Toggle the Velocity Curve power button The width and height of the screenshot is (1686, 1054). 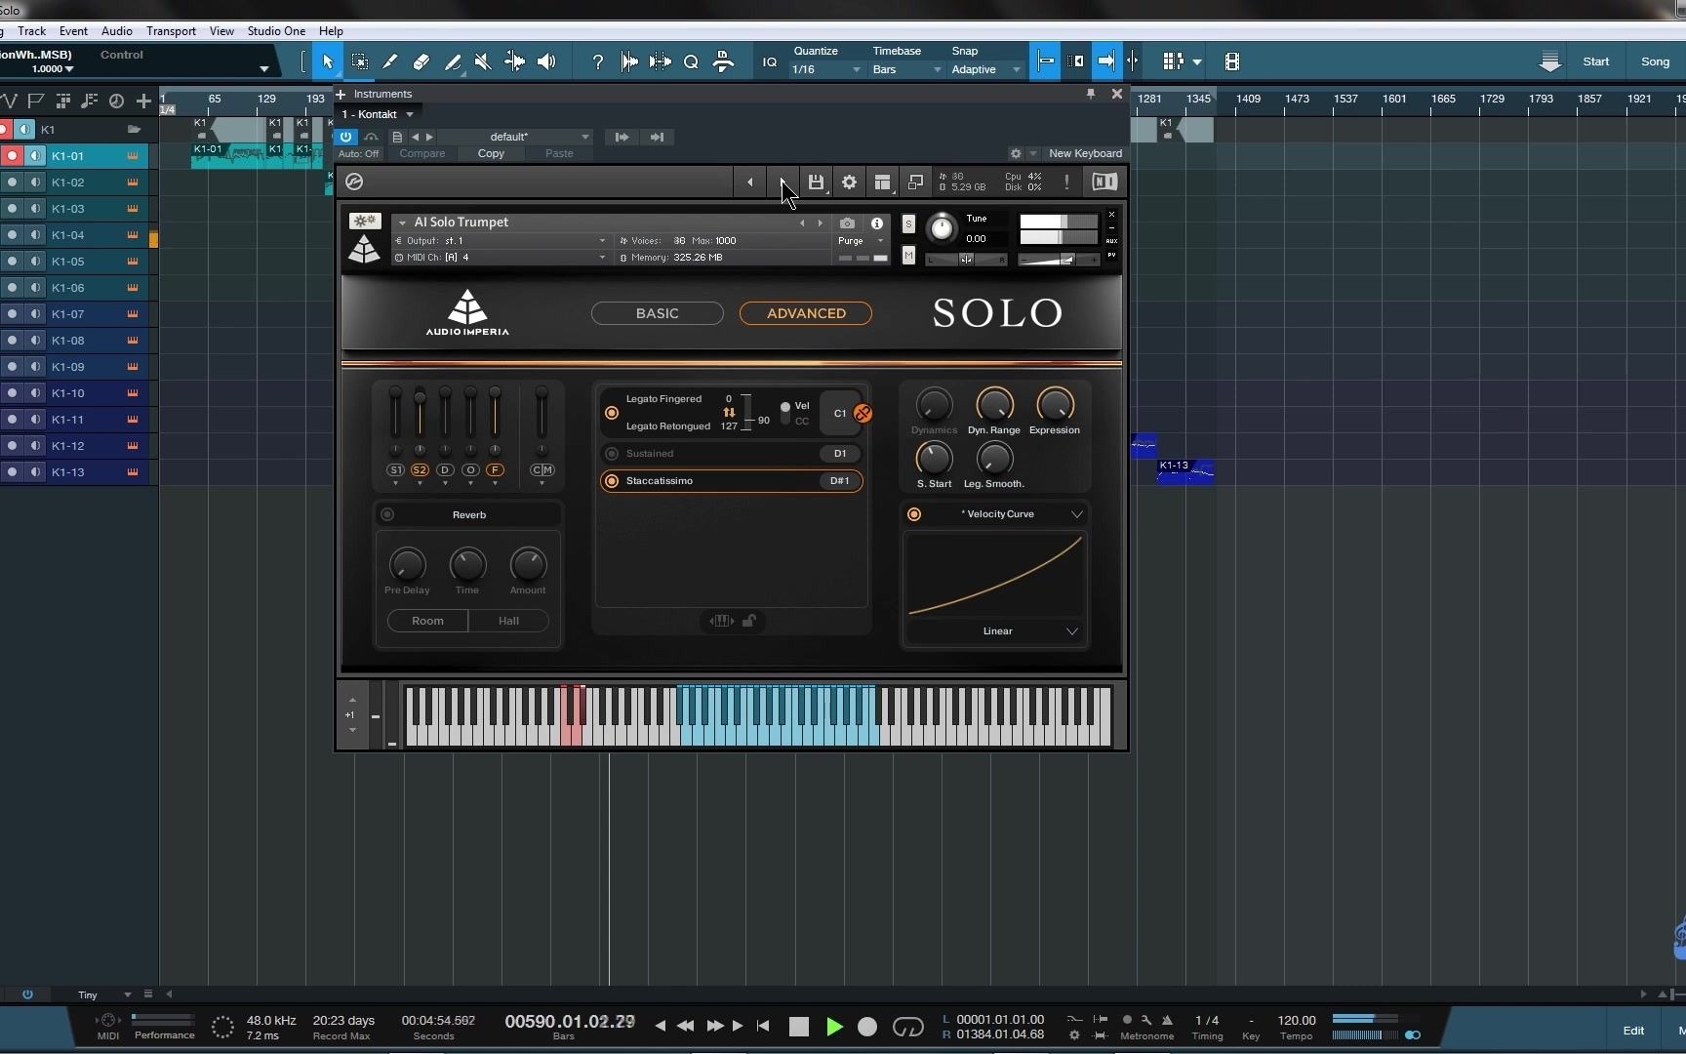[914, 514]
